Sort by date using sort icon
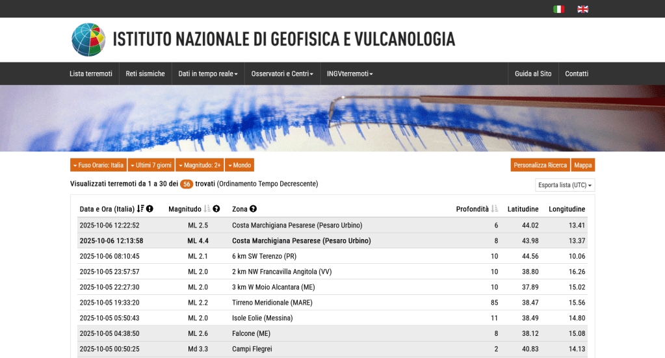The width and height of the screenshot is (665, 358). pos(140,209)
